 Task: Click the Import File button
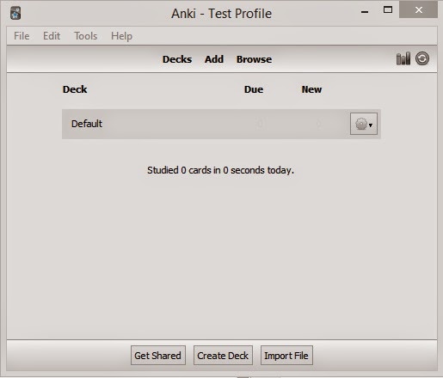[x=286, y=356]
